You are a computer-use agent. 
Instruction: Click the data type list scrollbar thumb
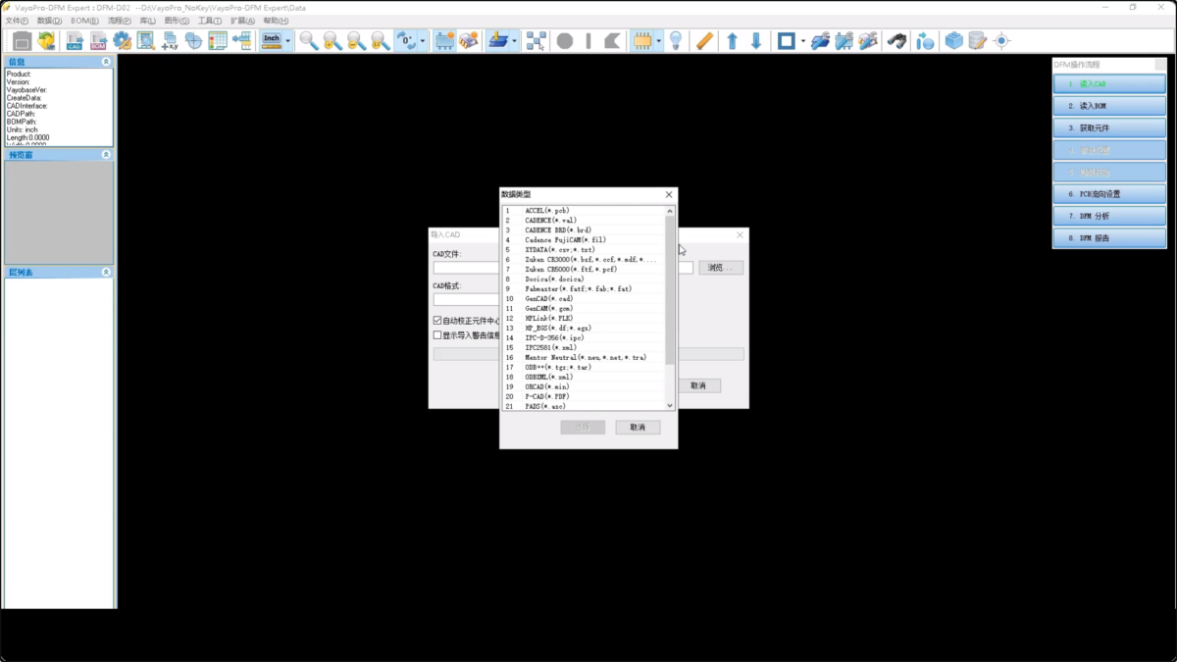pyautogui.click(x=671, y=289)
